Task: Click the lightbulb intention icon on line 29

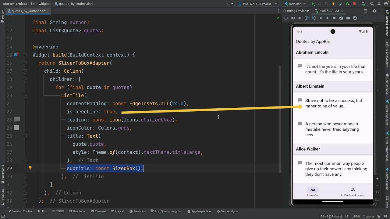Action: tap(30, 168)
